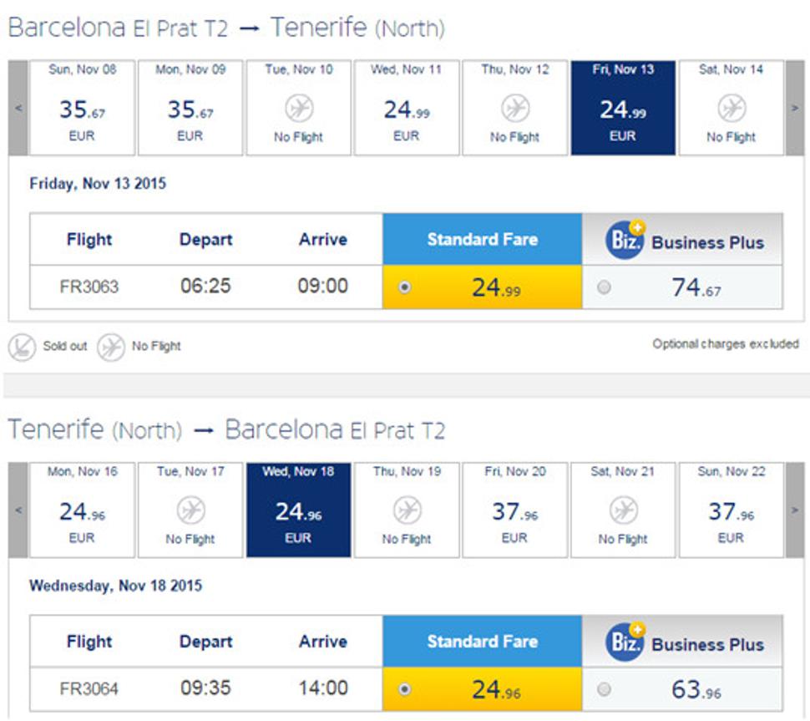Select Standard Fare 24.99 radio for FR3063

pyautogui.click(x=405, y=287)
